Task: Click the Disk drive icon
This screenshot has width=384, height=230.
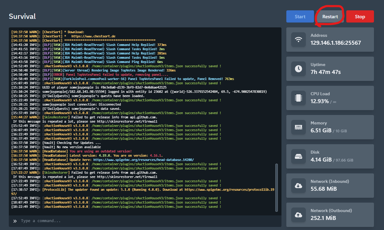Action: point(298,156)
